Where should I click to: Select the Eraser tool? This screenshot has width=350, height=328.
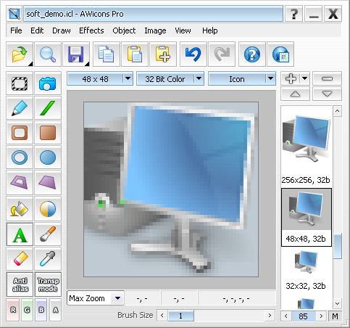tap(20, 258)
